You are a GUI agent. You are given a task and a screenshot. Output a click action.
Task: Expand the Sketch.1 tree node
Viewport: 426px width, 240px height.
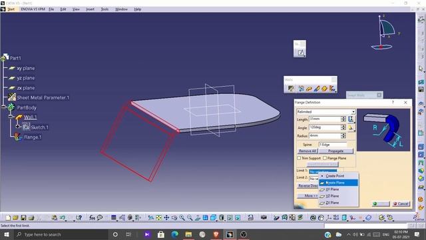point(18,127)
